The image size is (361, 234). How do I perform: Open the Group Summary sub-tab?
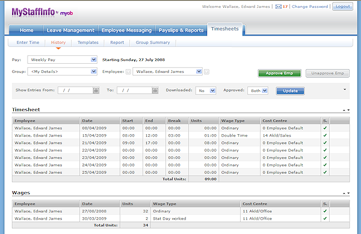[153, 43]
